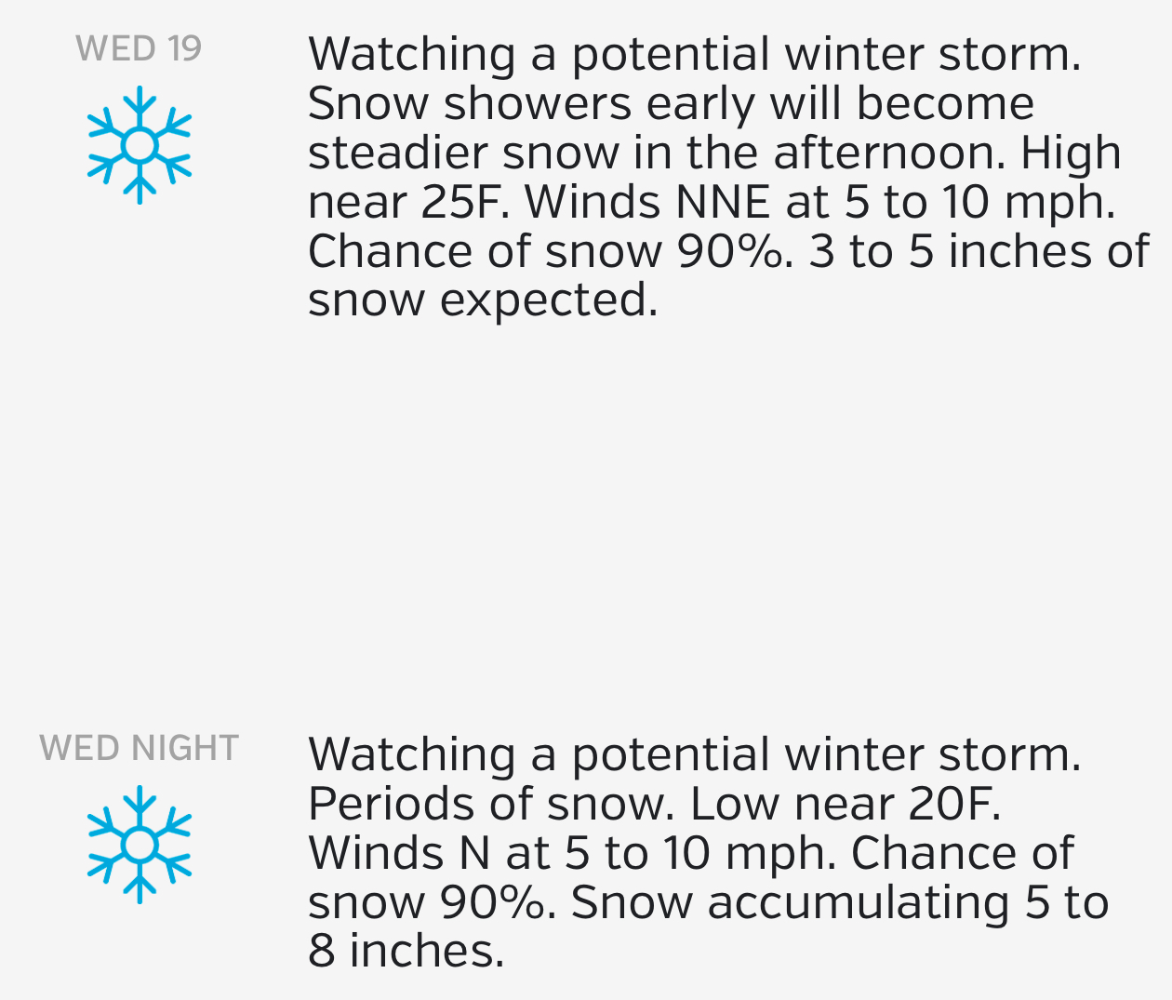Image resolution: width=1172 pixels, height=1000 pixels.
Task: Click 'Snow accumulating 5 to' text
Action: coord(840,902)
